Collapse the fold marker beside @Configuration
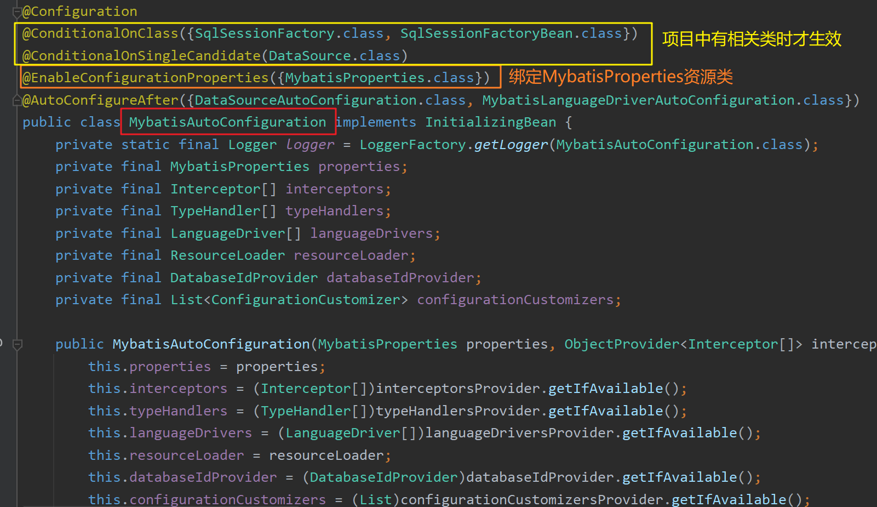877x507 pixels. tap(17, 12)
